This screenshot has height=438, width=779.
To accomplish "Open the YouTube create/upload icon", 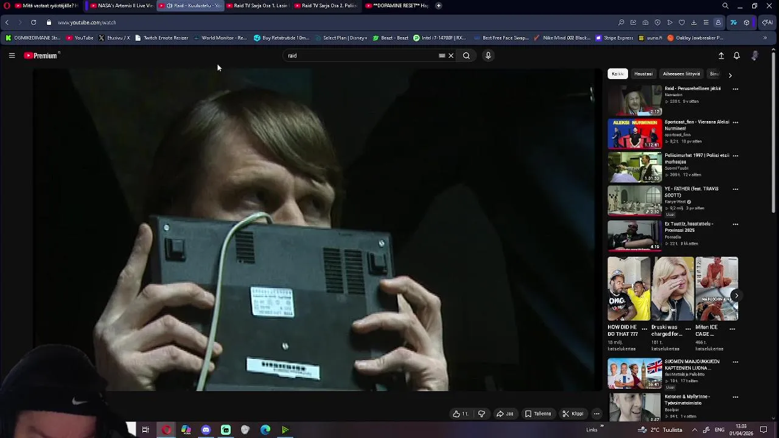I will (721, 55).
